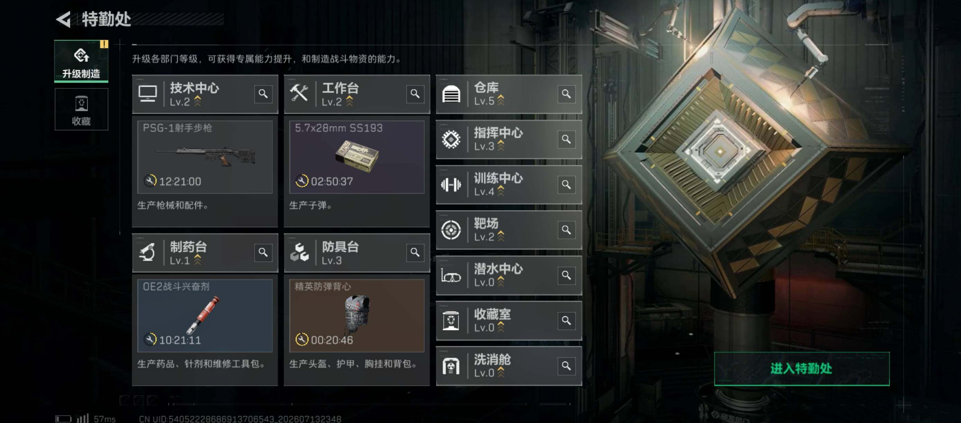Click upgrade chevron next to 仓库 Lv.5

tap(501, 101)
